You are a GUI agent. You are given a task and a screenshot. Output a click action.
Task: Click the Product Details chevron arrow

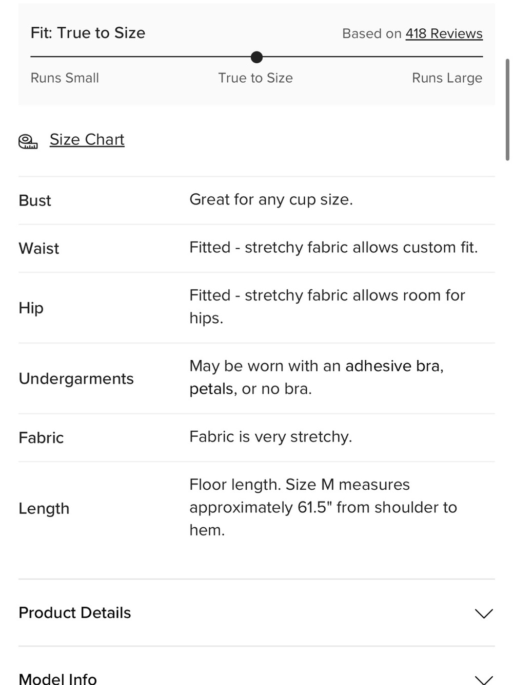tap(483, 613)
